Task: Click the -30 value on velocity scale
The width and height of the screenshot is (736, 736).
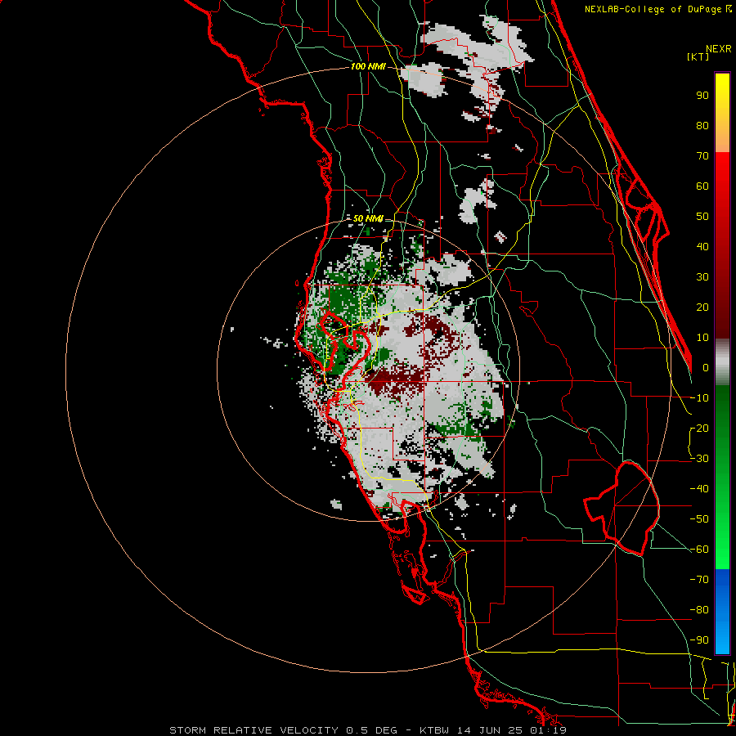Action: (x=699, y=459)
